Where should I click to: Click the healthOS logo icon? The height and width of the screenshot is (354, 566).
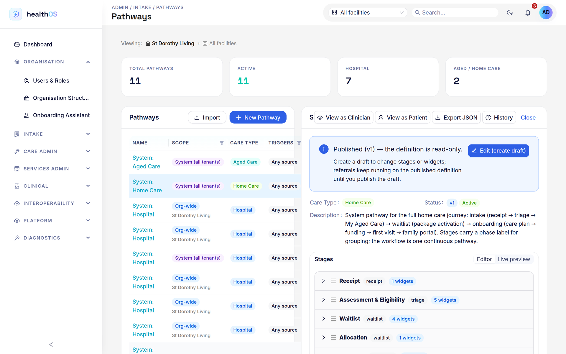point(16,14)
